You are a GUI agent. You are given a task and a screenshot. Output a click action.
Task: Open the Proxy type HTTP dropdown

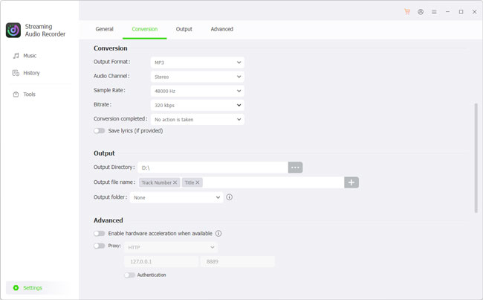171,247
